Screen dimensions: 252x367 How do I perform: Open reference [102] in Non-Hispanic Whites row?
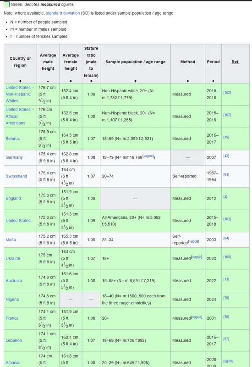coord(227,93)
